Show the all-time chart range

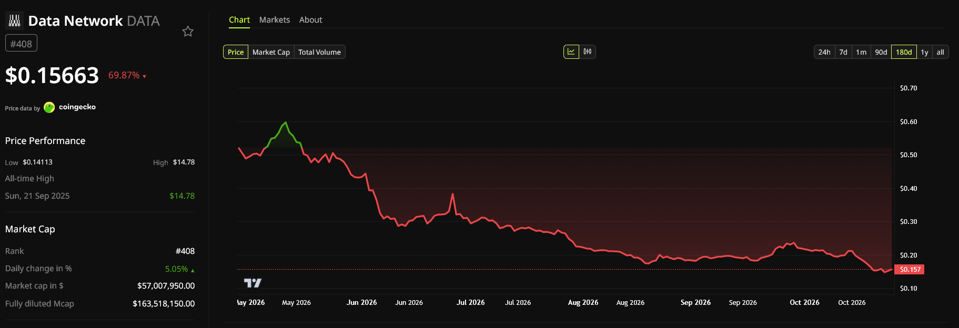tap(941, 52)
